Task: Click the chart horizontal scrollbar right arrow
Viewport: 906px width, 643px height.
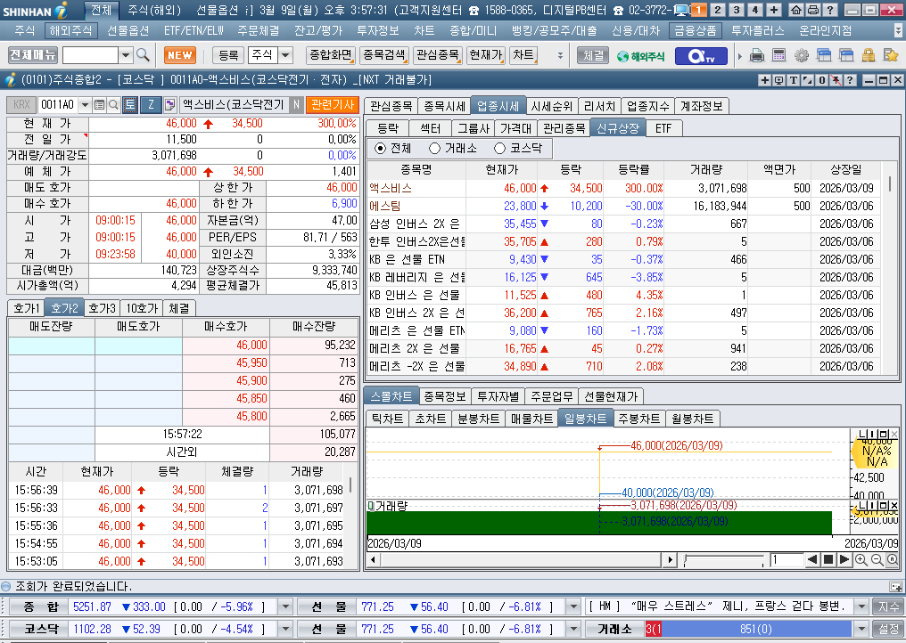Action: (670, 559)
